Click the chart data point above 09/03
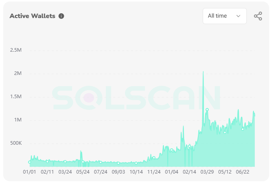 coord(118,163)
